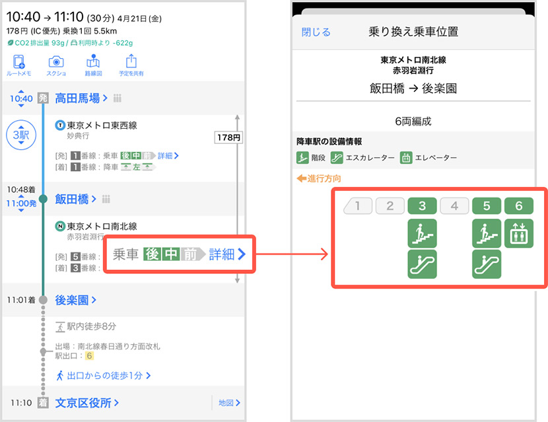Adjust the 10:40 departure time stepper
The image size is (548, 422).
tap(21, 98)
